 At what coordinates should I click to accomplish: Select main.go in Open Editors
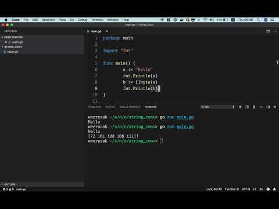click(x=17, y=42)
